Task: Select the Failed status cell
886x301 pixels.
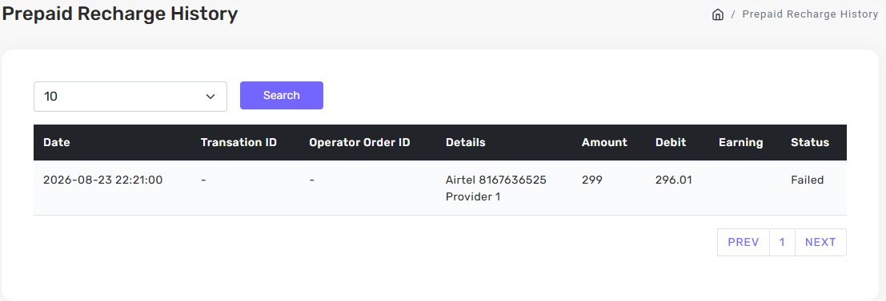Action: click(807, 180)
